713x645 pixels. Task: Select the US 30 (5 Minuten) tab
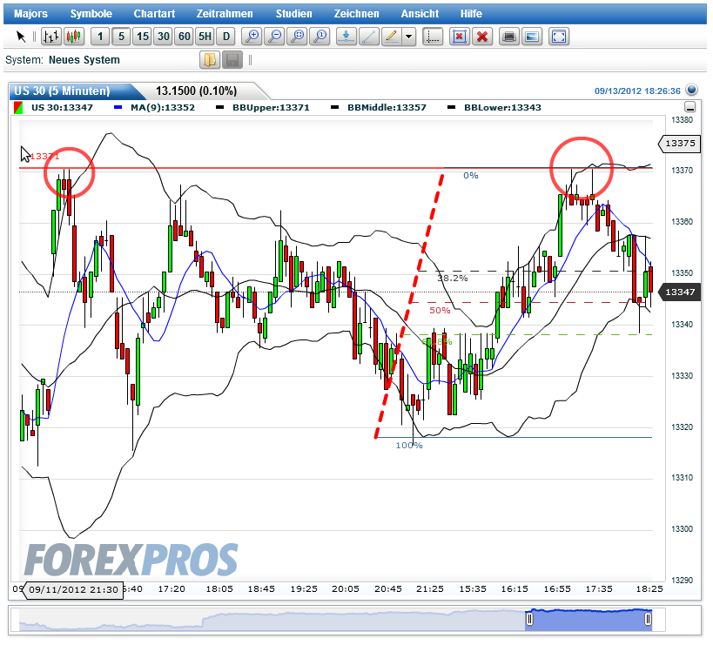61,91
